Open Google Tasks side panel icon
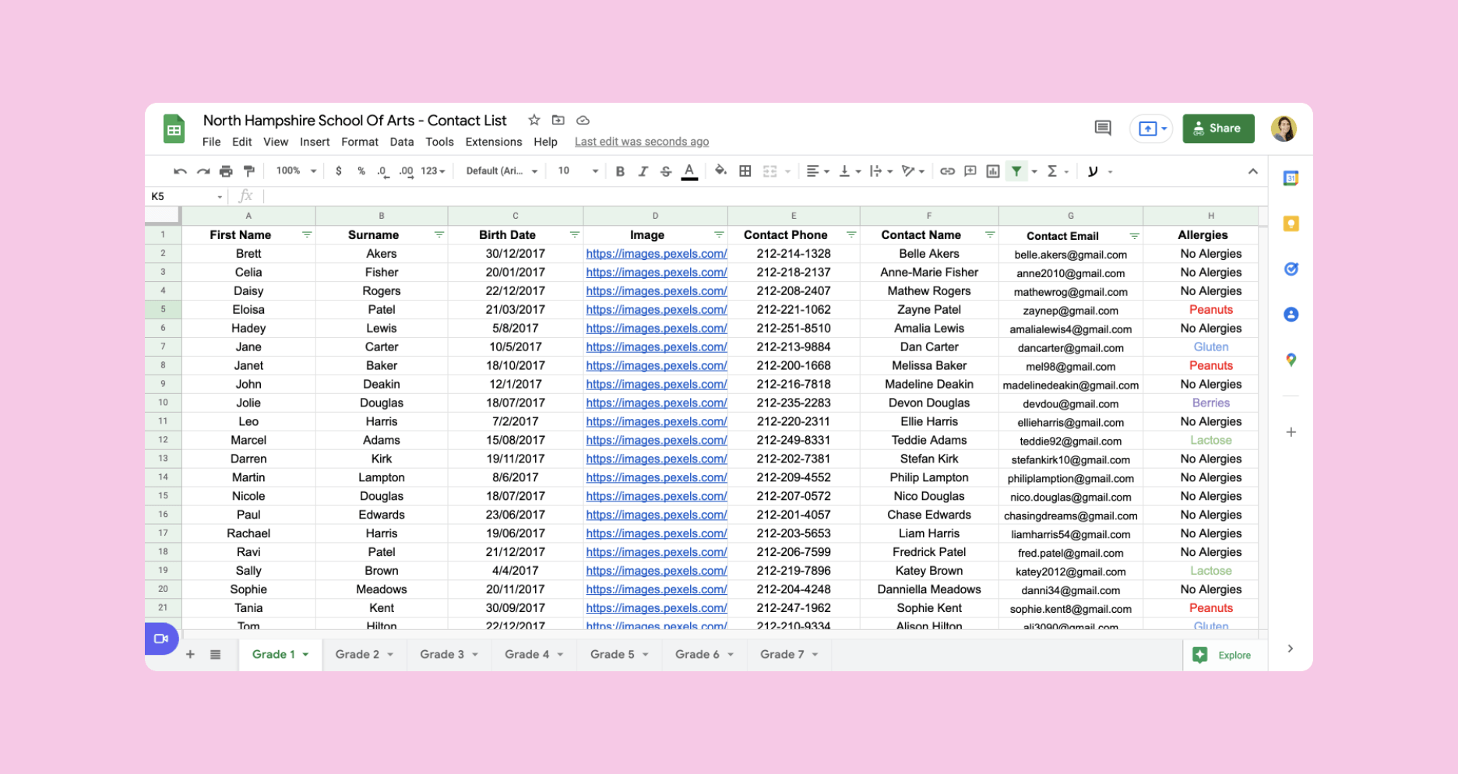This screenshot has width=1458, height=774. point(1291,269)
